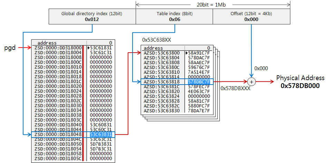Click the pgd label
This screenshot has height=163, width=329.
pyautogui.click(x=10, y=47)
